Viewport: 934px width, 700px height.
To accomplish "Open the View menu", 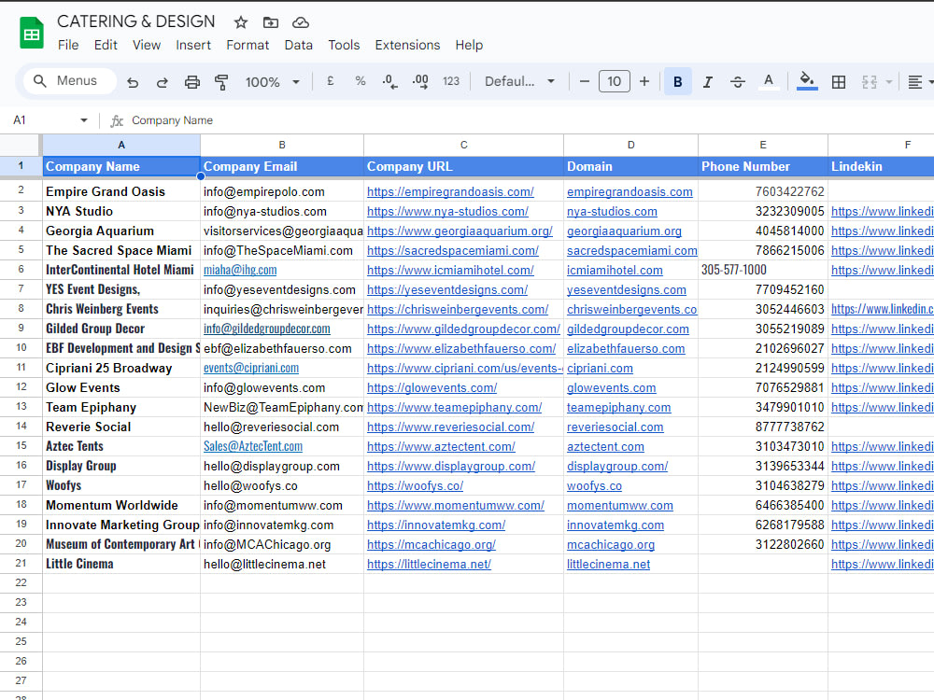I will tap(146, 45).
